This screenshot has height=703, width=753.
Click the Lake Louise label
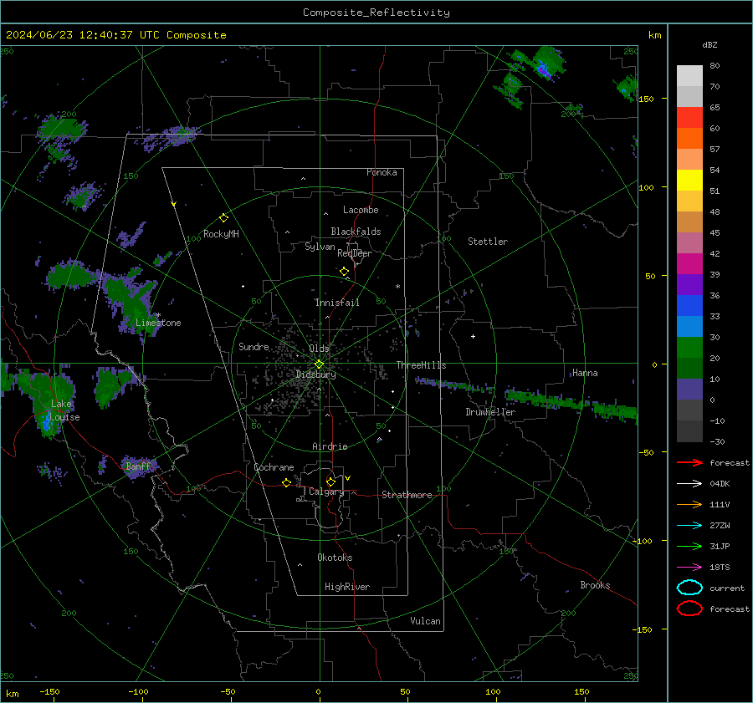pos(65,410)
